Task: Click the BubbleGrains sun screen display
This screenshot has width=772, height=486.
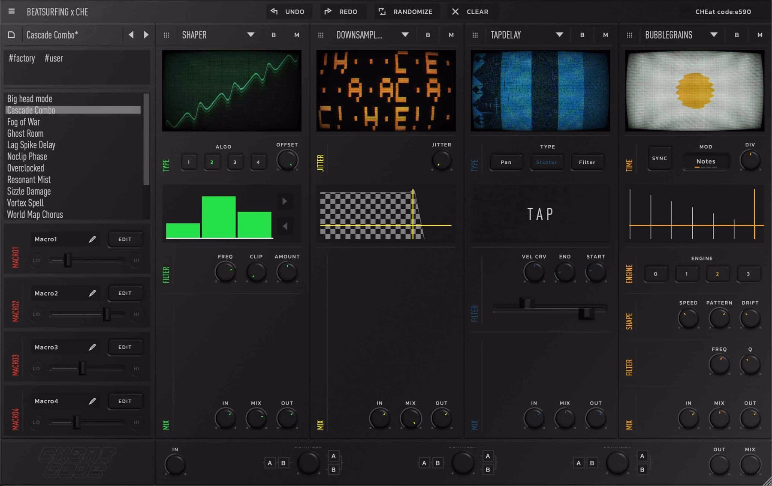Action: coord(695,91)
